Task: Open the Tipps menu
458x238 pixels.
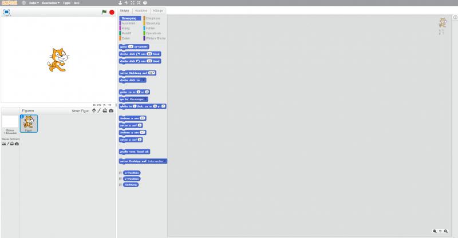Action: pos(66,3)
